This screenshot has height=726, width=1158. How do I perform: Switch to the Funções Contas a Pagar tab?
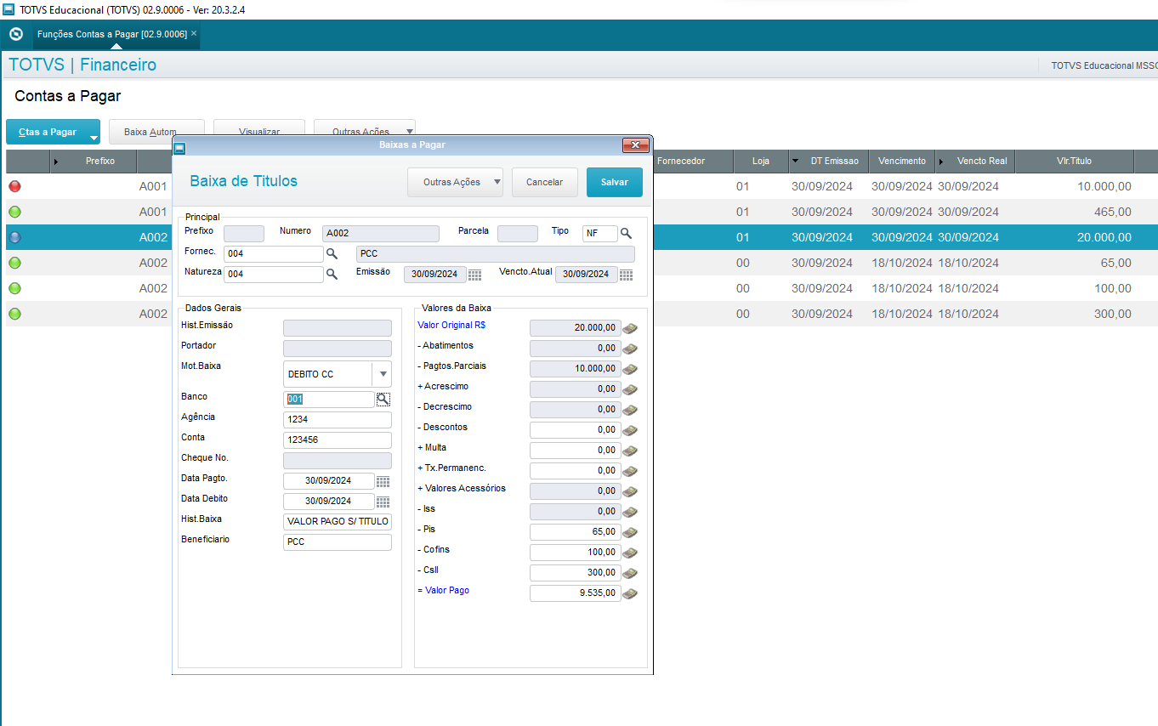[112, 34]
